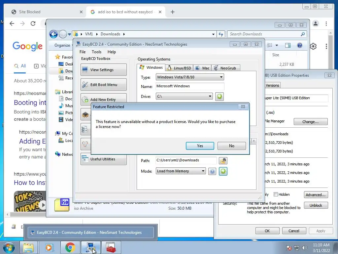Click the Windows Start button
This screenshot has width=338, height=254.
coord(9,247)
